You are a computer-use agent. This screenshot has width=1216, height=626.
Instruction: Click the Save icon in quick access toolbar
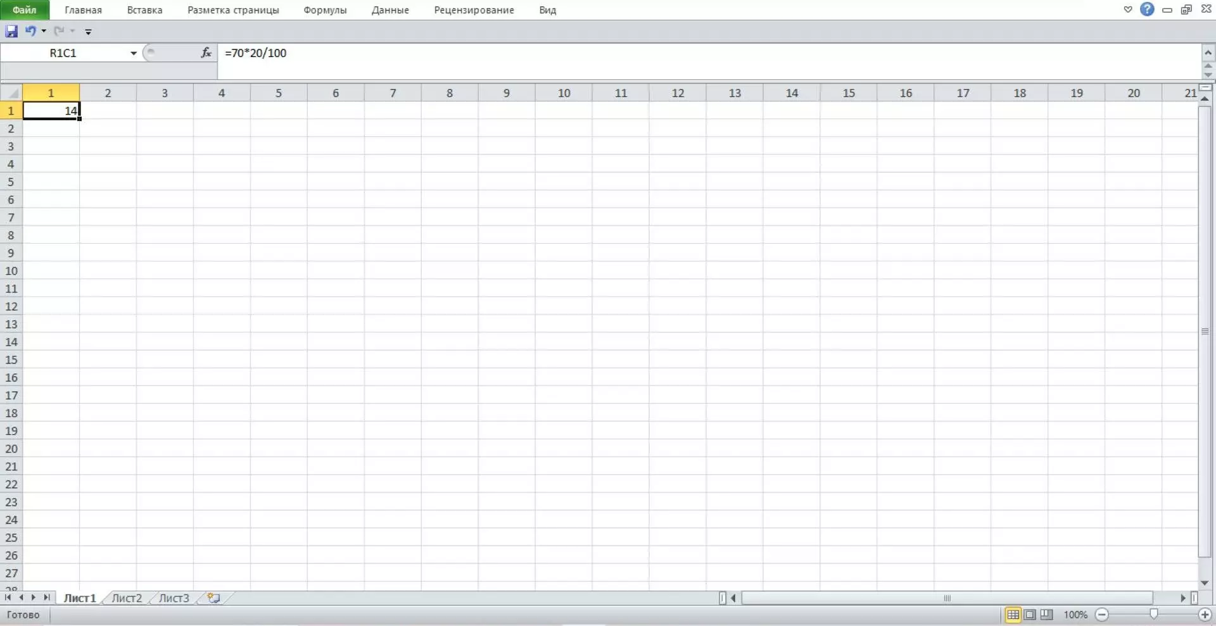[x=11, y=31]
